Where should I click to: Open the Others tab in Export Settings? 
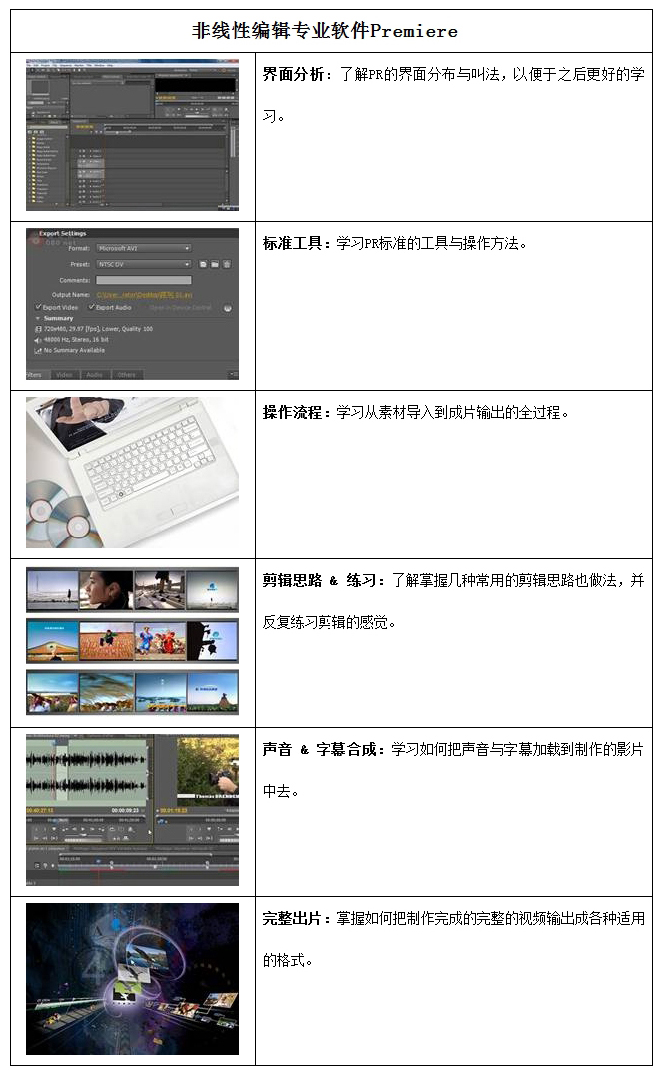(x=126, y=375)
